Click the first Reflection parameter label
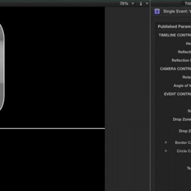Image resolution: width=191 pixels, height=191 pixels. (185, 52)
